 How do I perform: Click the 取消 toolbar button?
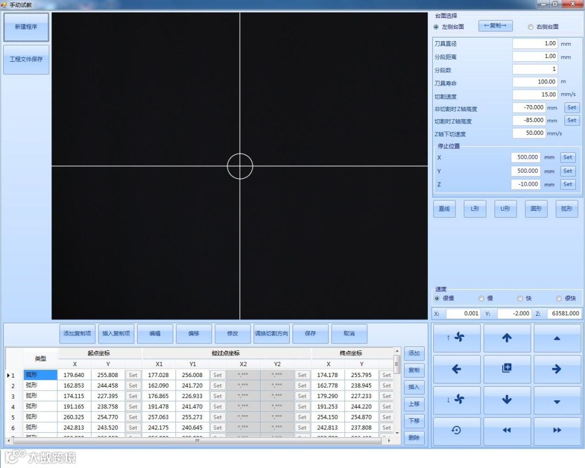point(349,334)
